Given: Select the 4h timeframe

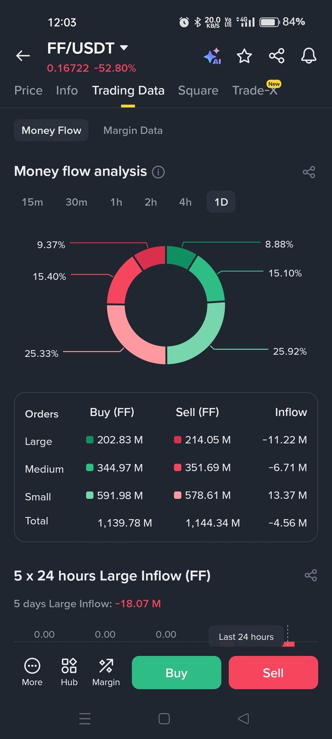Looking at the screenshot, I should (x=185, y=202).
